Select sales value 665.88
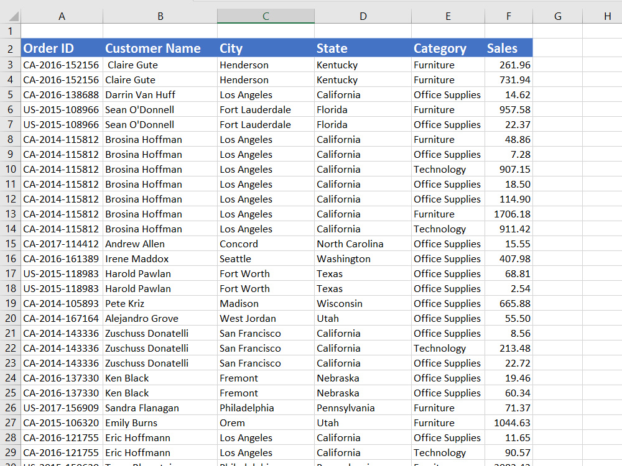622x466 pixels. coord(509,304)
